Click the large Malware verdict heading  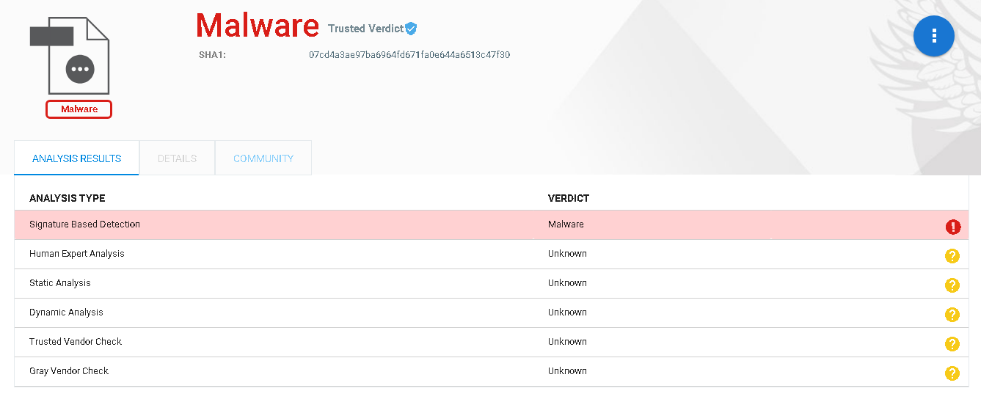tap(258, 26)
